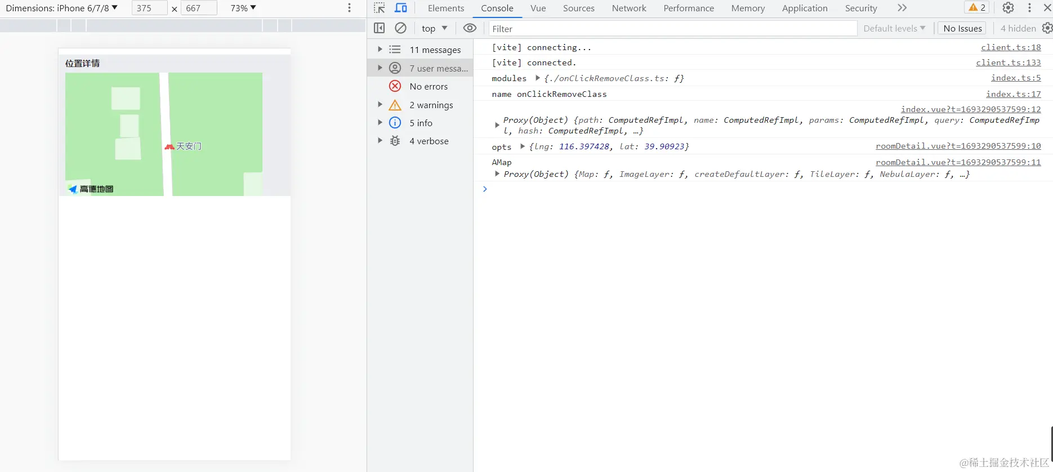
Task: Click the blue info circle icon
Action: [395, 123]
